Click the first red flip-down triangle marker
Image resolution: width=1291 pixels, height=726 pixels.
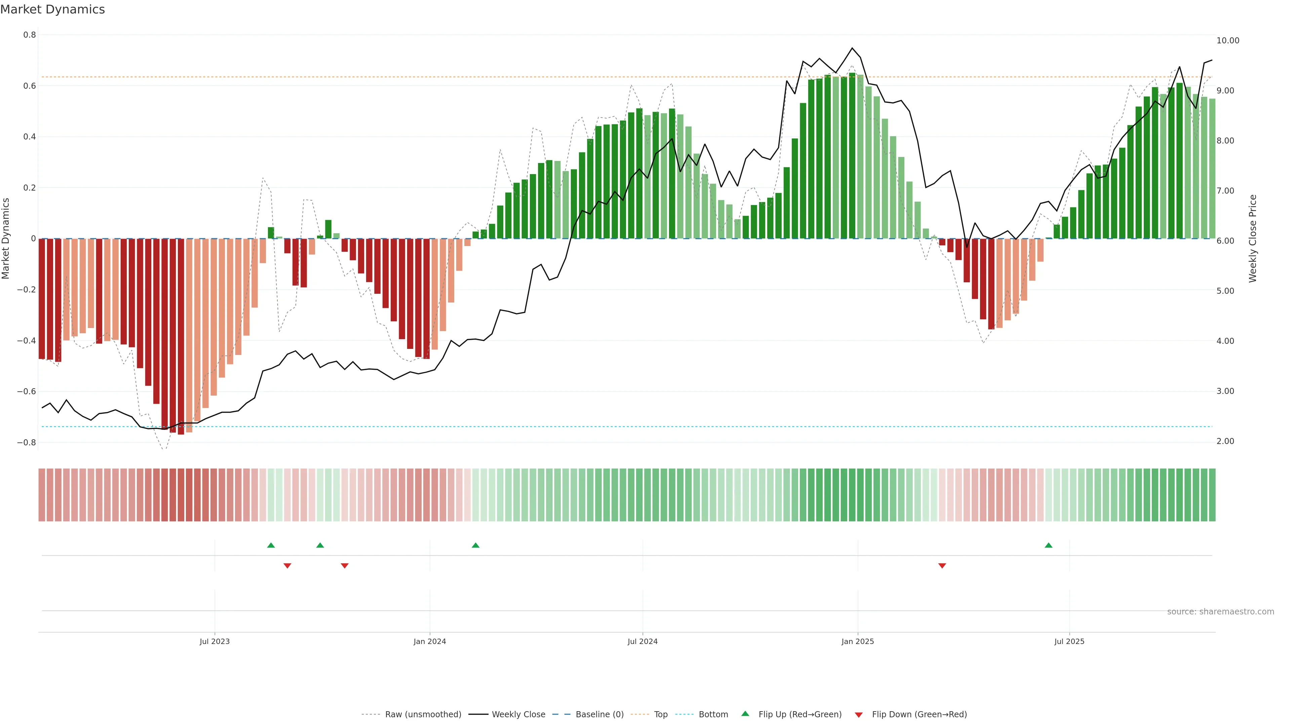click(x=287, y=566)
